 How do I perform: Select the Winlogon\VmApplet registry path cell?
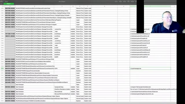coord(35,25)
